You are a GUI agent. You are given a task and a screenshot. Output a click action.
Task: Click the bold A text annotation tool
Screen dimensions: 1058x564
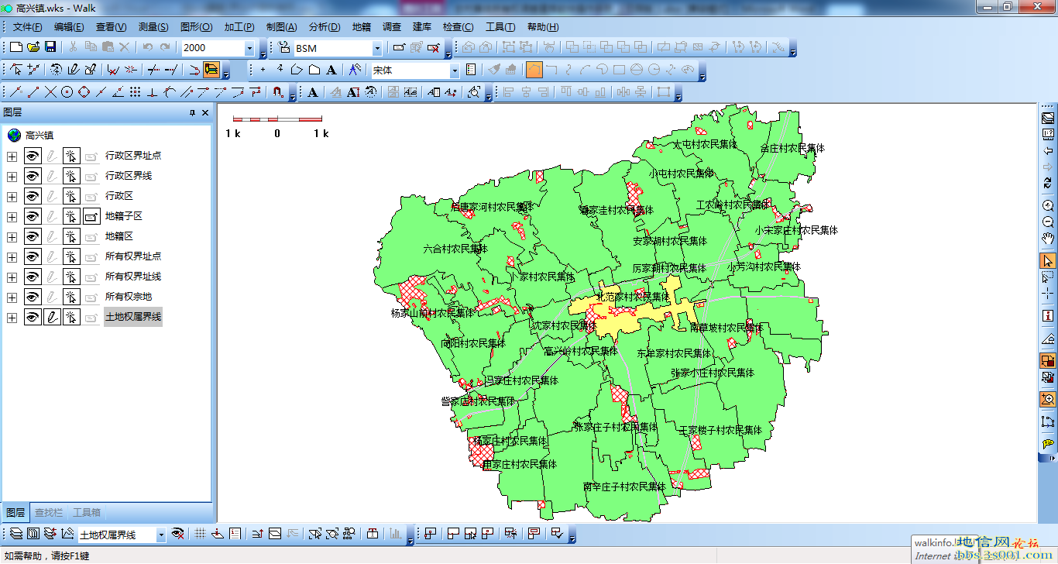tap(312, 92)
